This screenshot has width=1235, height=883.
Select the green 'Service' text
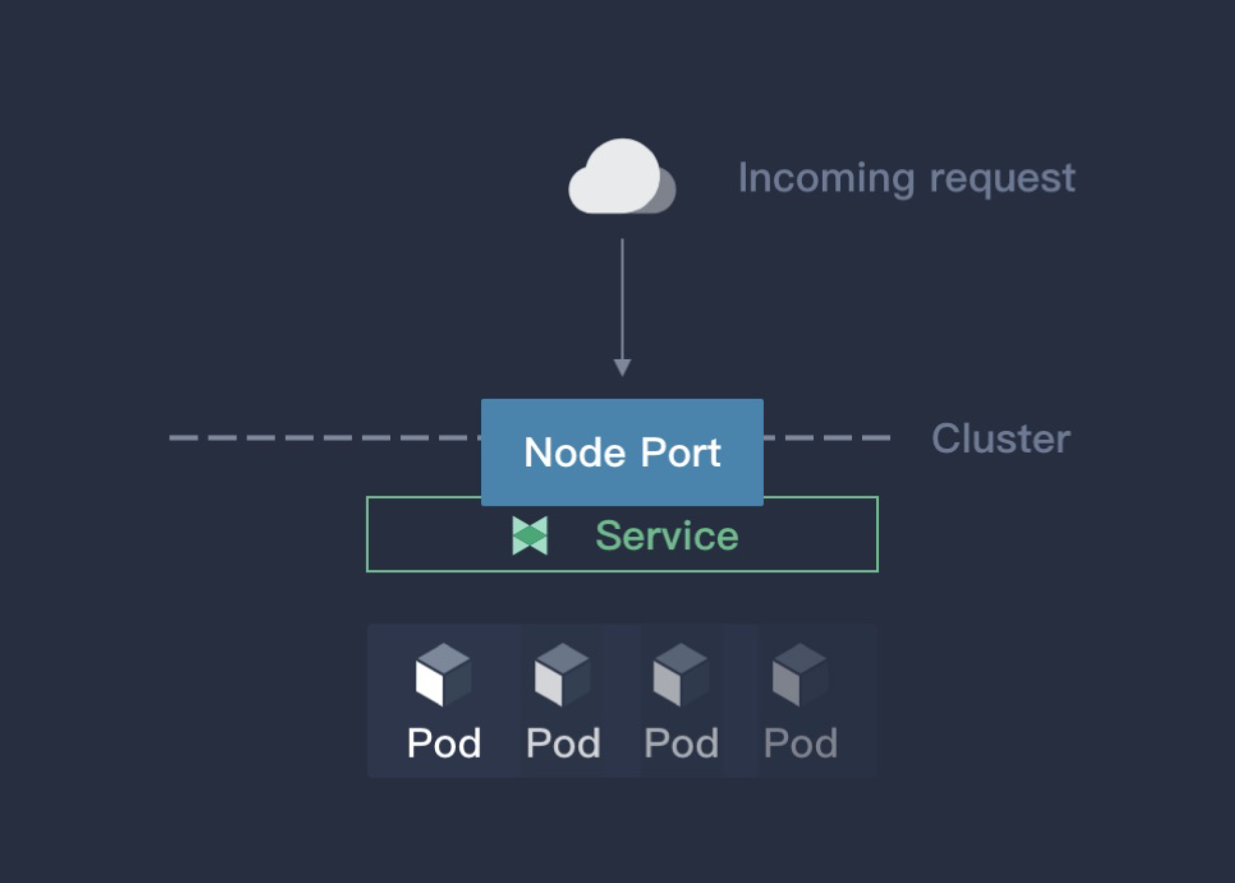point(667,536)
